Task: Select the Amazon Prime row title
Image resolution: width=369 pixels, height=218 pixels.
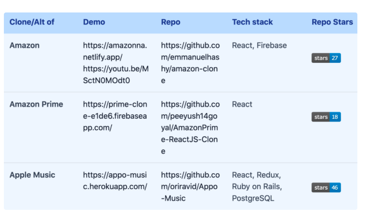Action: [36, 104]
